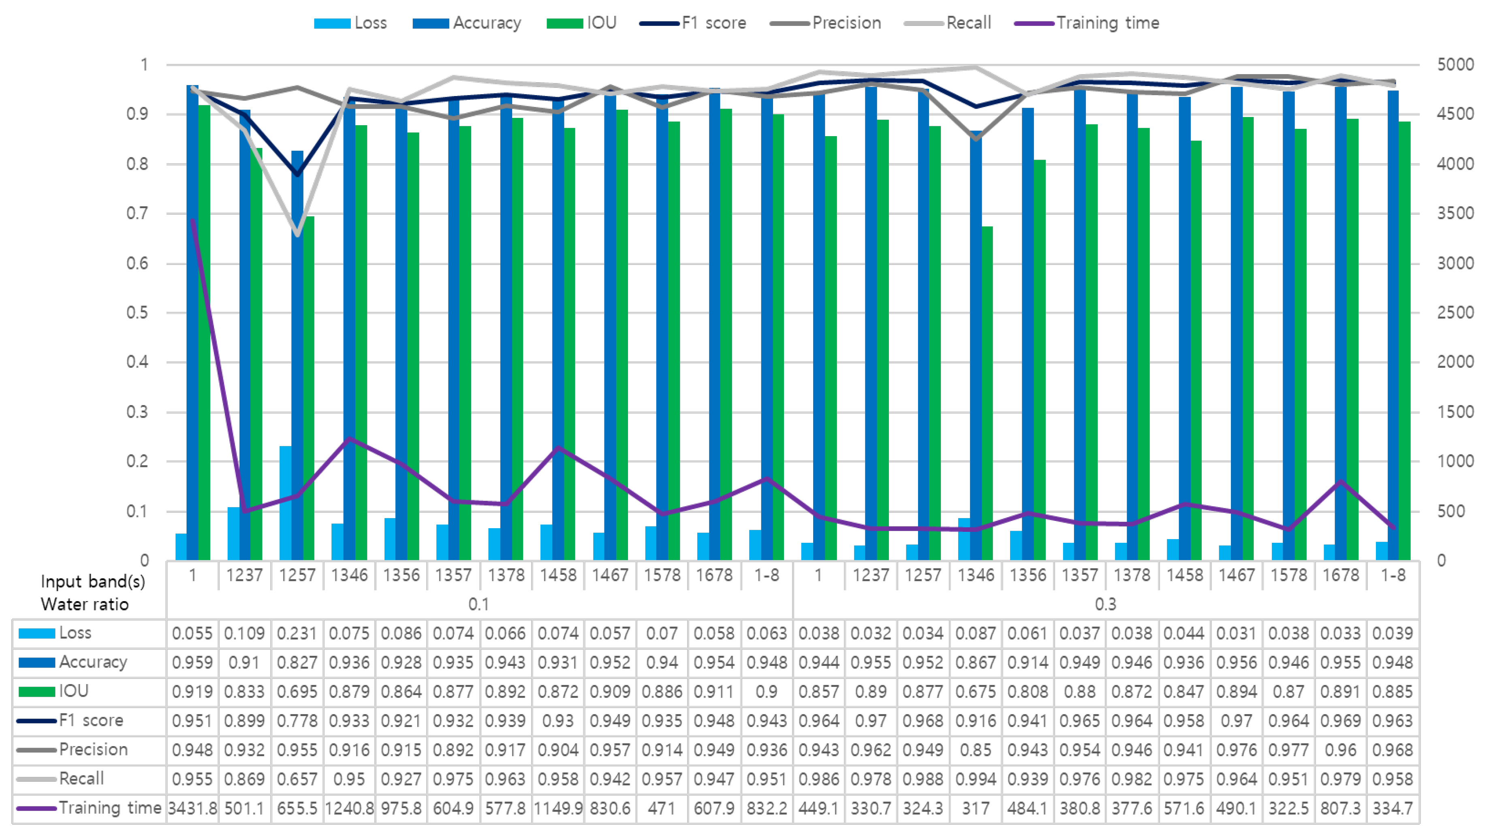The height and width of the screenshot is (834, 1493).
Task: Click the 0.231 loss value cell
Action: tap(297, 633)
